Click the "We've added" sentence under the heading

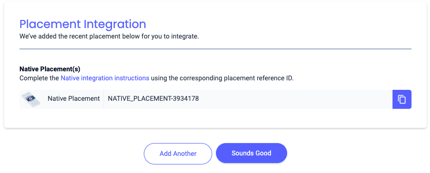(x=109, y=37)
